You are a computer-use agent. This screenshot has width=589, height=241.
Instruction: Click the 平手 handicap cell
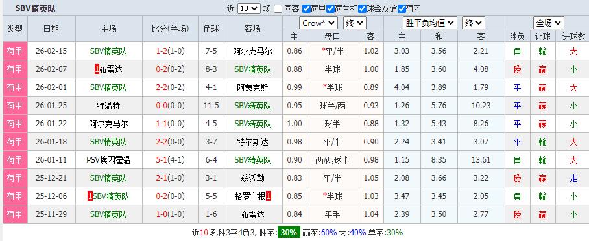[332, 214]
